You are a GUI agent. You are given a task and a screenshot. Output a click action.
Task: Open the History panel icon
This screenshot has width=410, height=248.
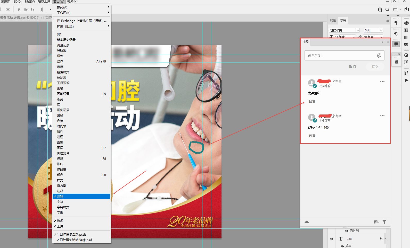pos(406,73)
